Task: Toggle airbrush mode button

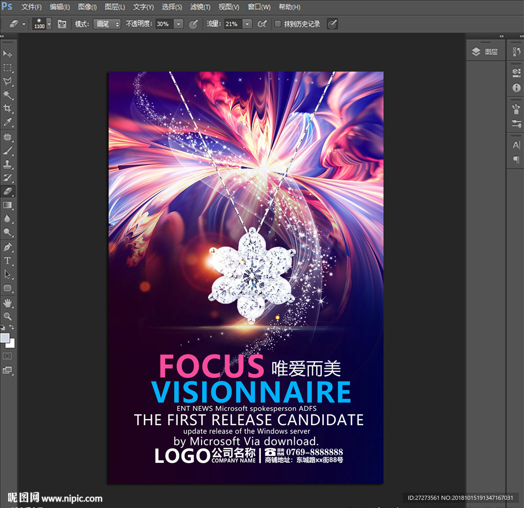Action: pos(262,24)
